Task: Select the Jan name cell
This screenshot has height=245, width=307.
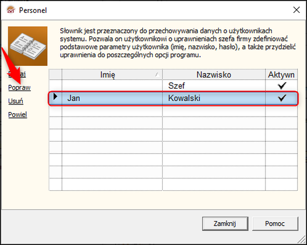Action: click(x=112, y=98)
